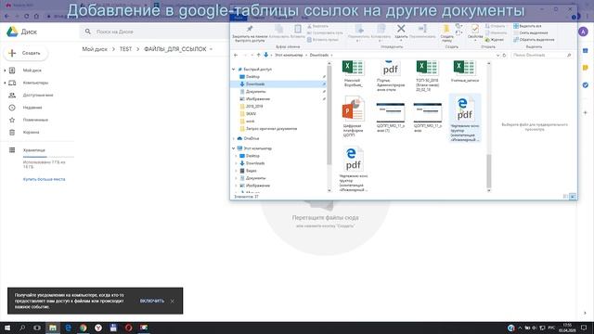The image size is (594, 334).
Task: Open Корзина trash in Drive
Action: click(x=31, y=133)
